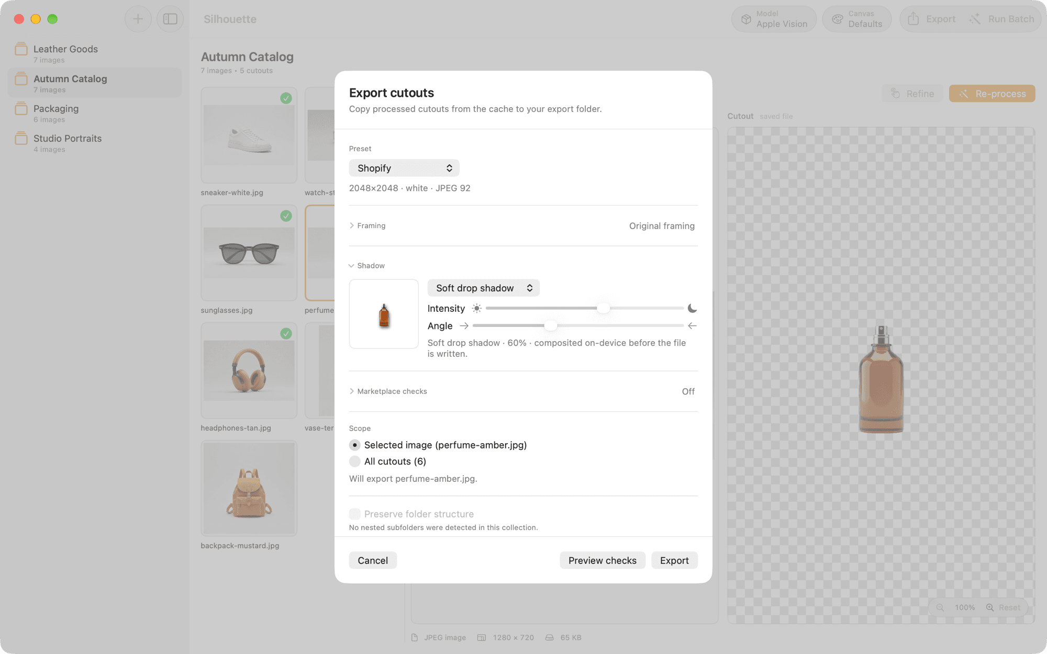This screenshot has height=654, width=1047.
Task: Click the backpack-mustard.jpg thumbnail
Action: (x=249, y=488)
